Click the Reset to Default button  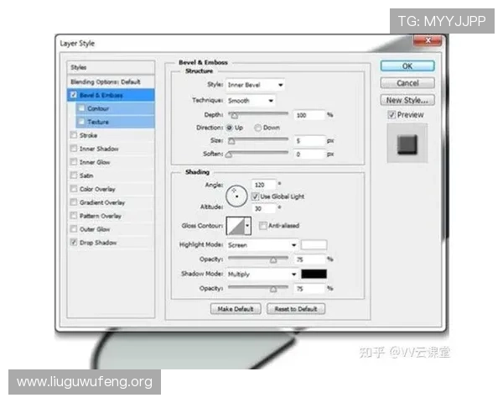296,309
